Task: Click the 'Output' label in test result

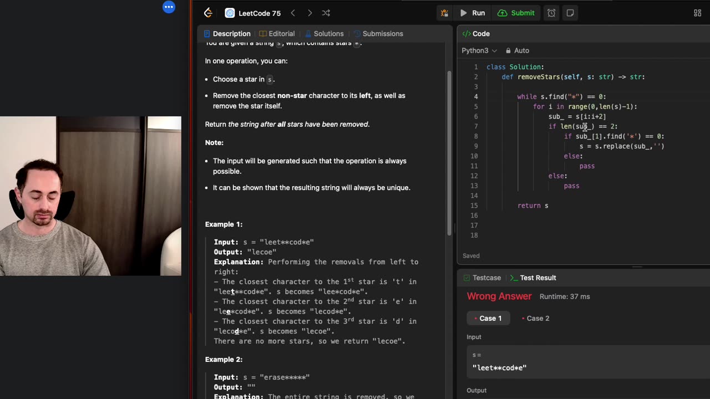Action: pos(476,390)
